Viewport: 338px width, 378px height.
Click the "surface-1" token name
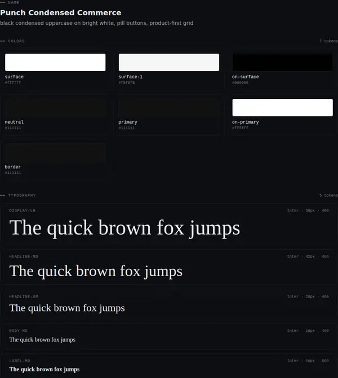pyautogui.click(x=130, y=76)
